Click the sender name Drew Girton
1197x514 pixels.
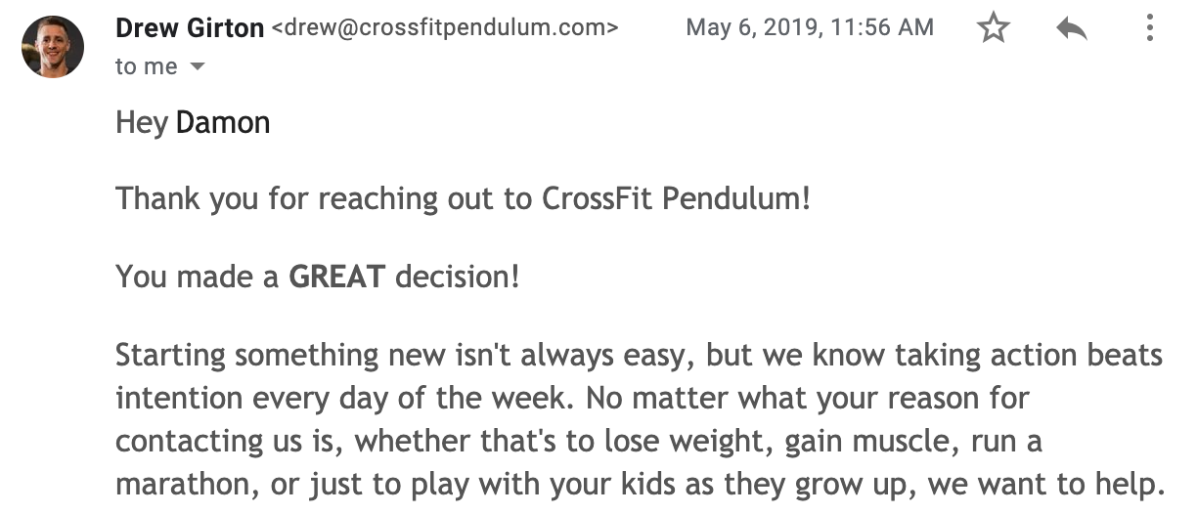point(190,28)
